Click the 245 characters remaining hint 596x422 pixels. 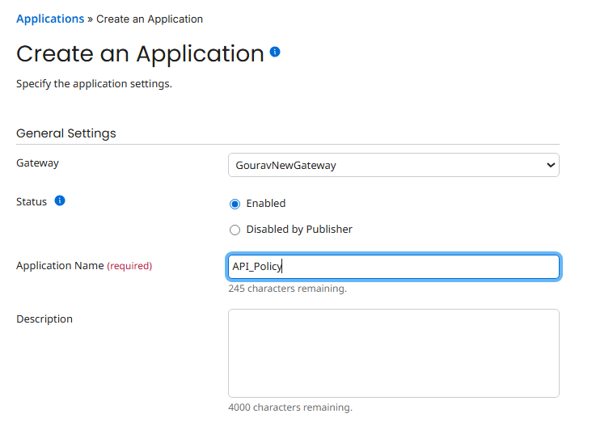287,289
